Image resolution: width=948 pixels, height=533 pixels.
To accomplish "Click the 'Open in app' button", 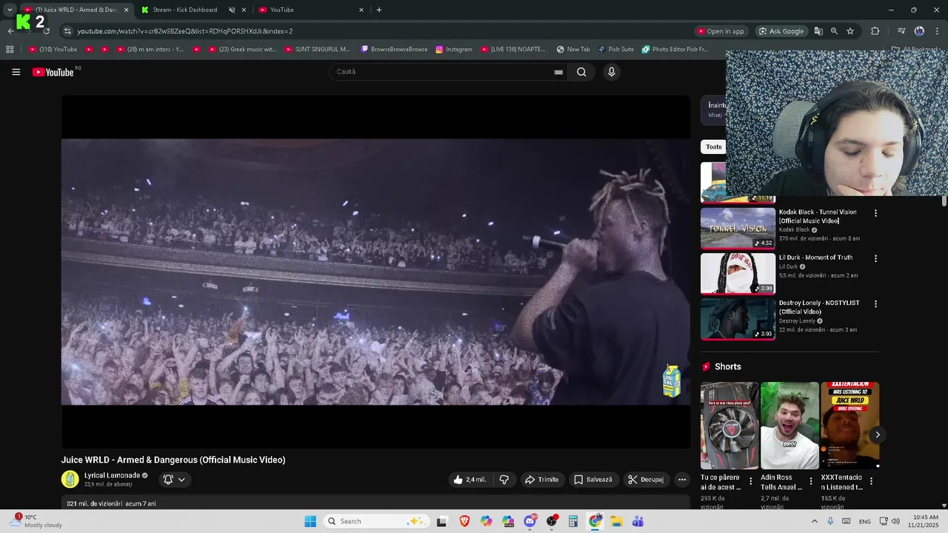I will coord(720,31).
